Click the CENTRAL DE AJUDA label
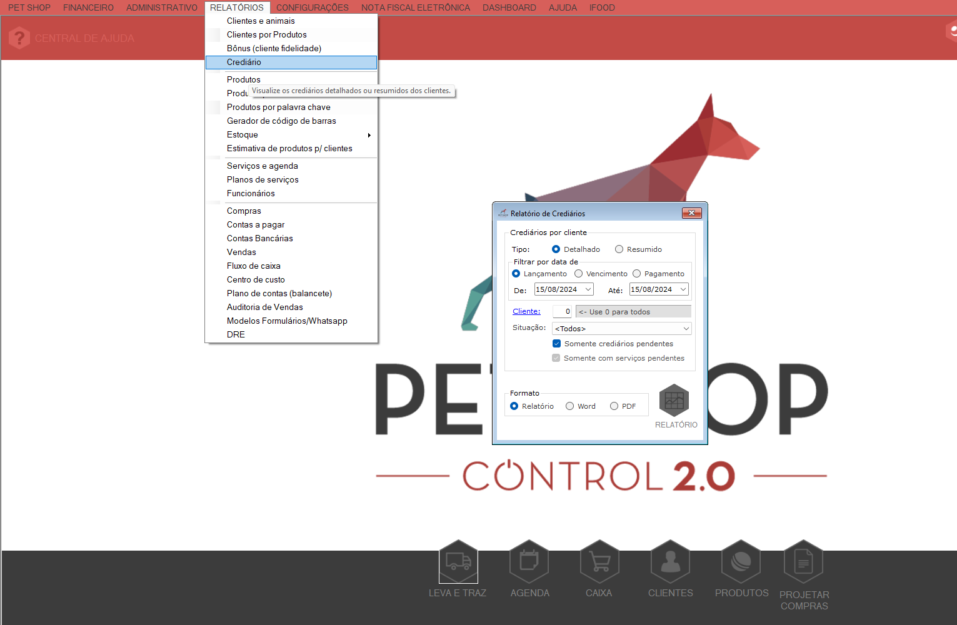The height and width of the screenshot is (625, 957). click(x=84, y=38)
